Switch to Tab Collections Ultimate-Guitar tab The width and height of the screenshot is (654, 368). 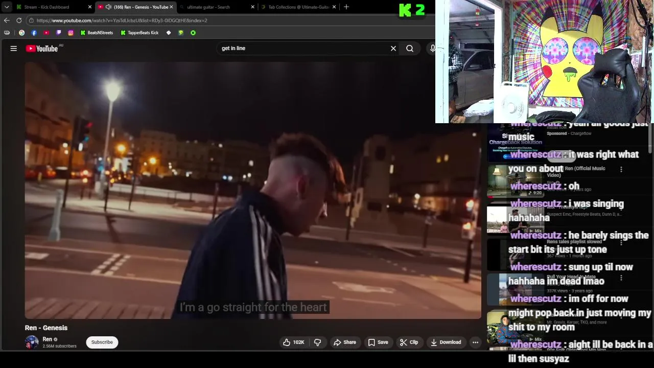298,7
